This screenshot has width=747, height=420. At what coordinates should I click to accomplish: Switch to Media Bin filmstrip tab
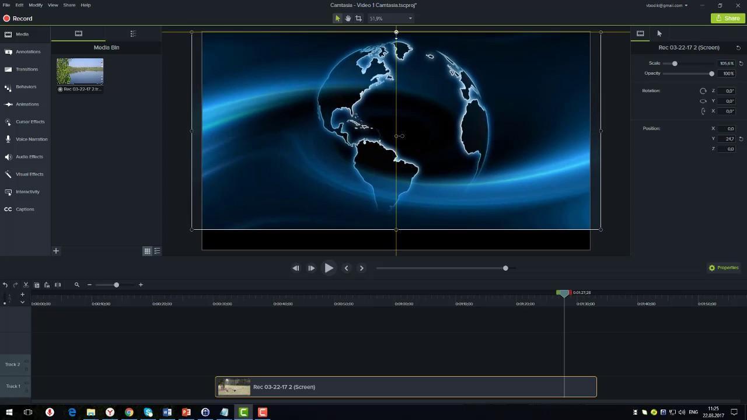tap(78, 34)
